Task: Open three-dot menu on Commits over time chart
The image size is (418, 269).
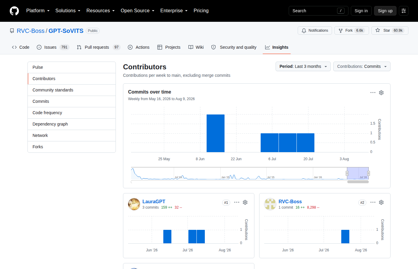Action: click(x=373, y=93)
